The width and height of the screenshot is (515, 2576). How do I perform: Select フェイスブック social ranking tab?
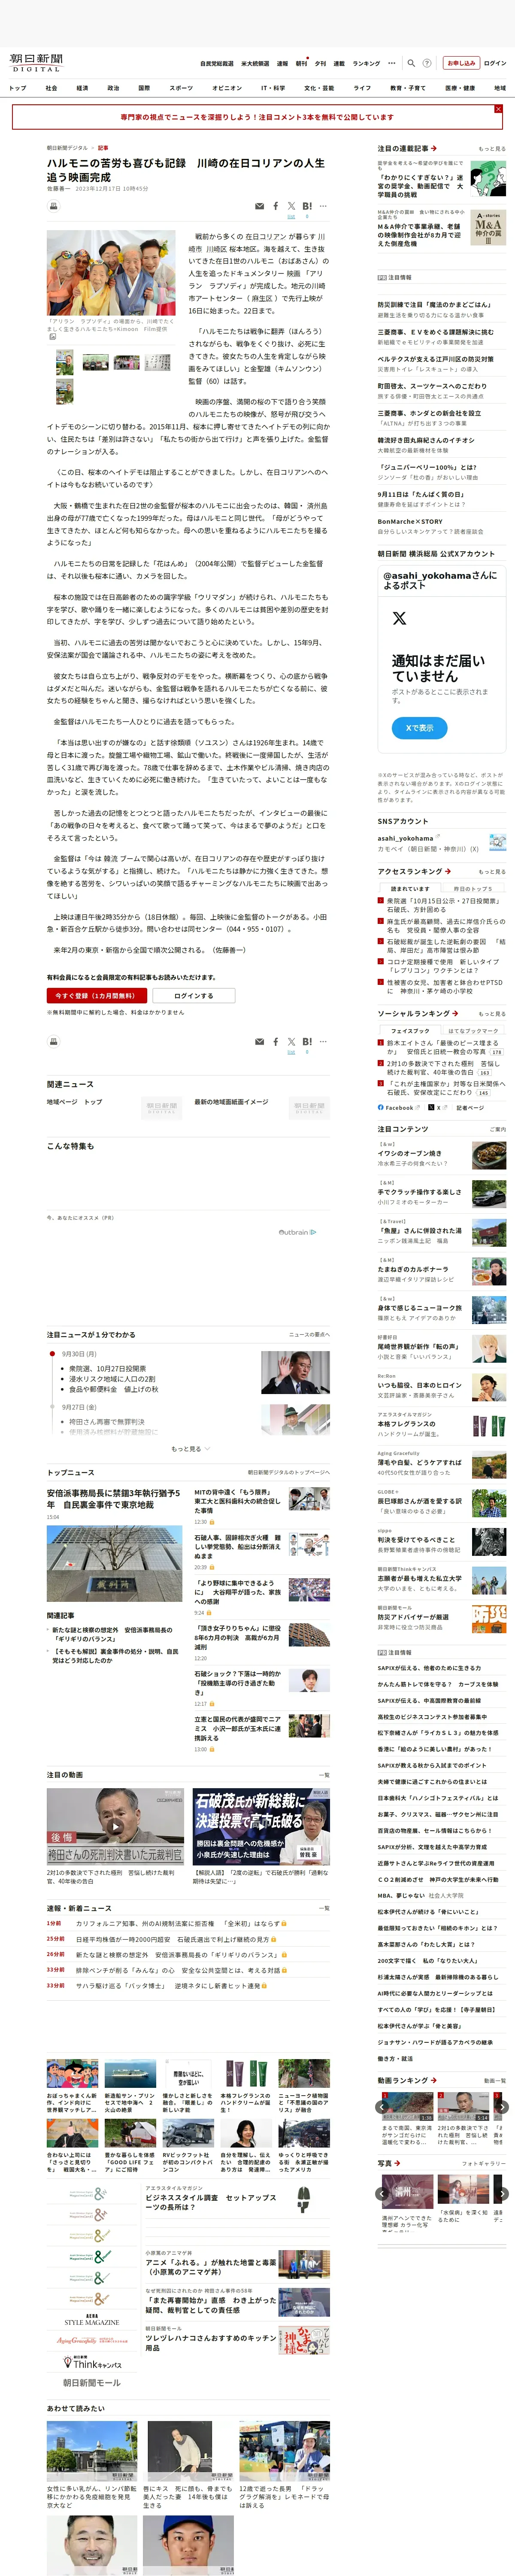[x=410, y=1030]
